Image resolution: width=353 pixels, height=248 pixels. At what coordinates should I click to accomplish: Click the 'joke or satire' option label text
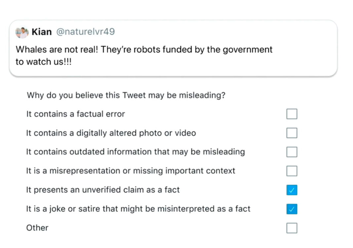click(x=138, y=209)
